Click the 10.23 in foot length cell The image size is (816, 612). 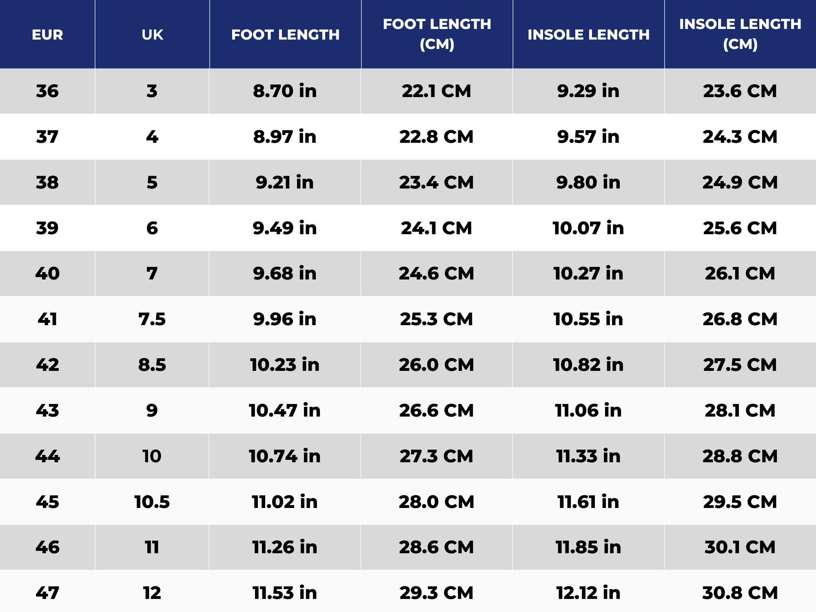[285, 365]
